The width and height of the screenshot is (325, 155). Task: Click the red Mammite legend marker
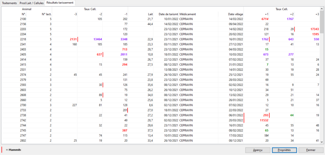click(3, 149)
